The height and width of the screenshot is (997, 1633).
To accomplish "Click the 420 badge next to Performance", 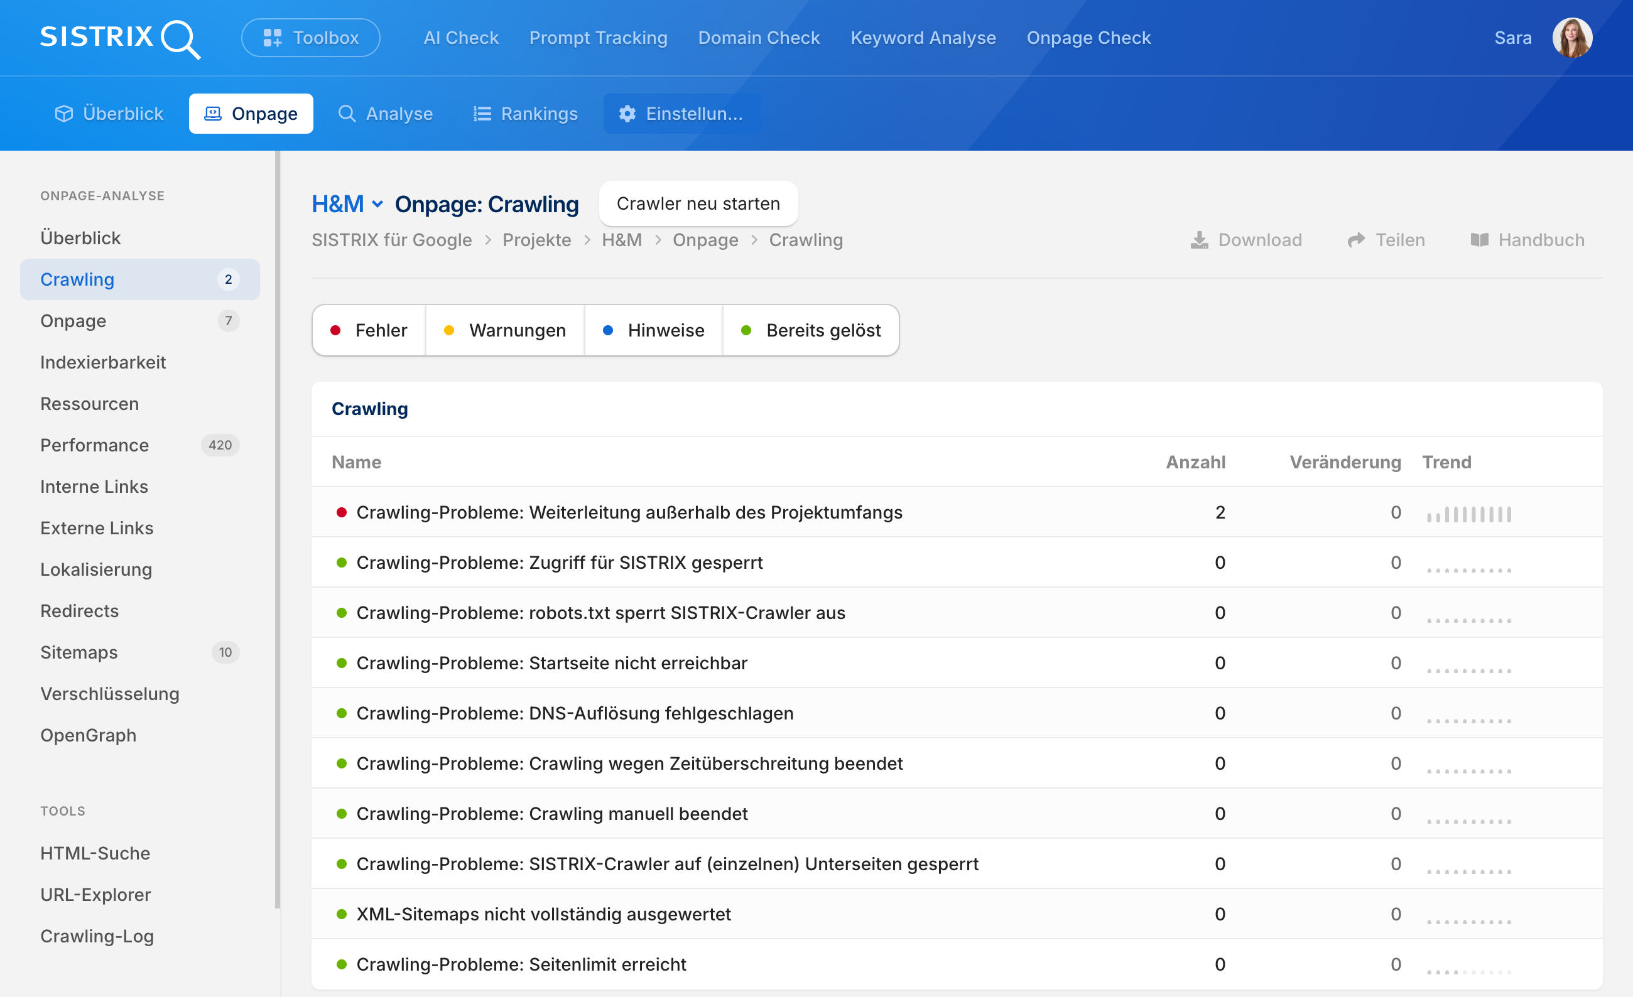I will coord(220,445).
